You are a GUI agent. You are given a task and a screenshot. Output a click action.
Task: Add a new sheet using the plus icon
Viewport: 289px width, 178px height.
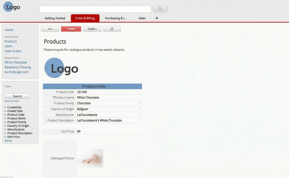[157, 18]
